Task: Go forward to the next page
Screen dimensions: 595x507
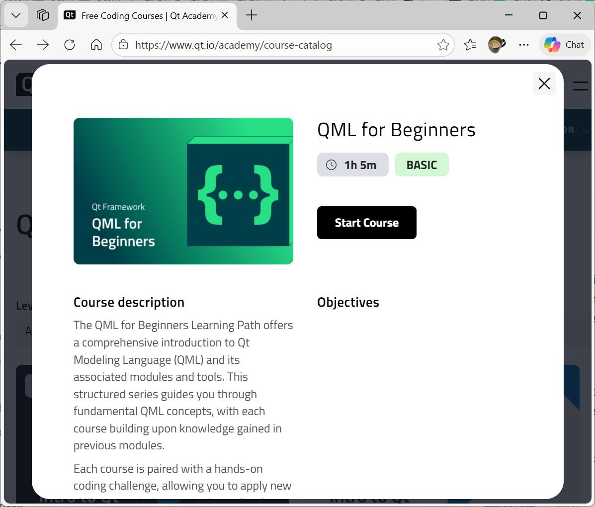Action: [43, 45]
